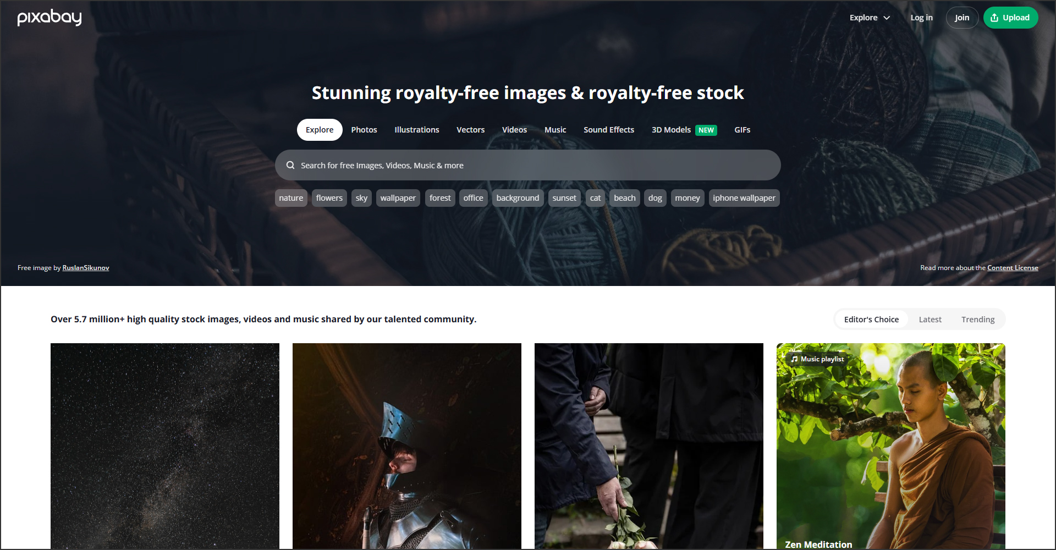The width and height of the screenshot is (1056, 550).
Task: Visit RuslanSikunov's profile link
Action: [x=86, y=268]
